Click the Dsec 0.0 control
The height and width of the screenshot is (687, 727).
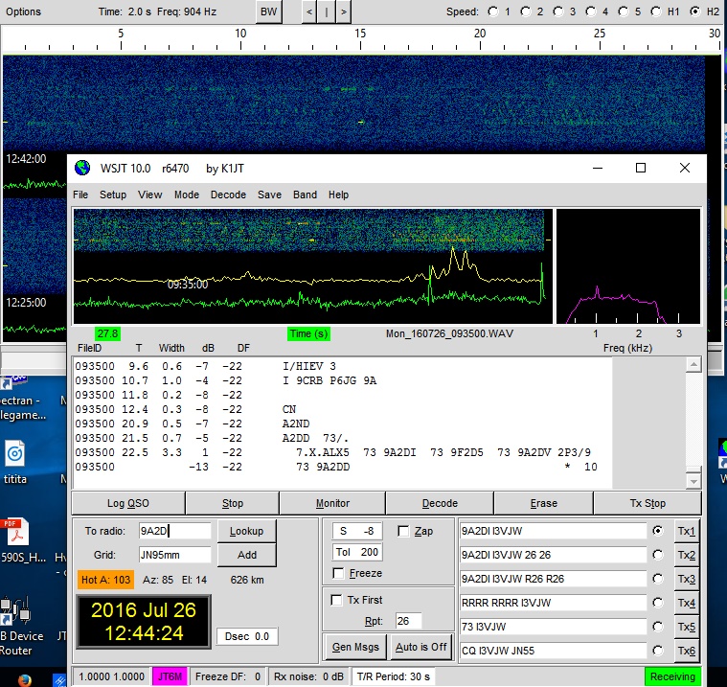pos(247,636)
